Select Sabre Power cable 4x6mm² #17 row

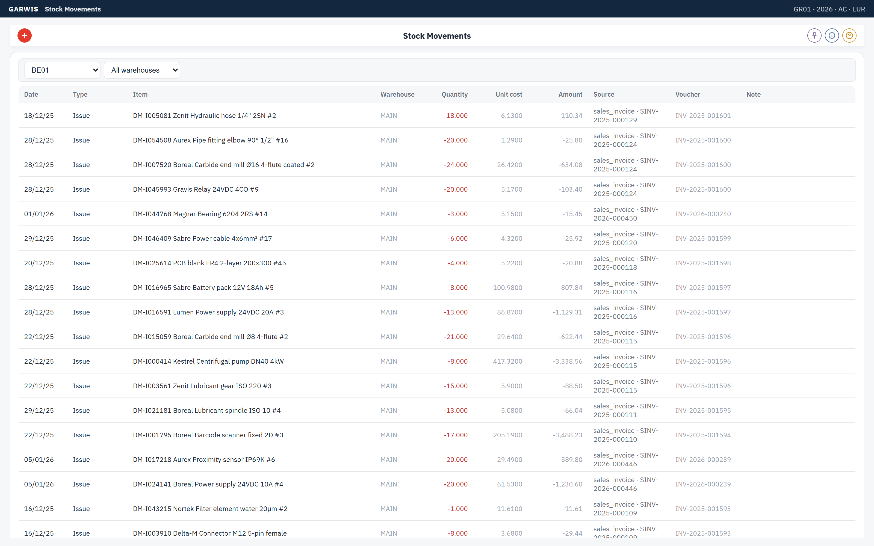tap(437, 238)
